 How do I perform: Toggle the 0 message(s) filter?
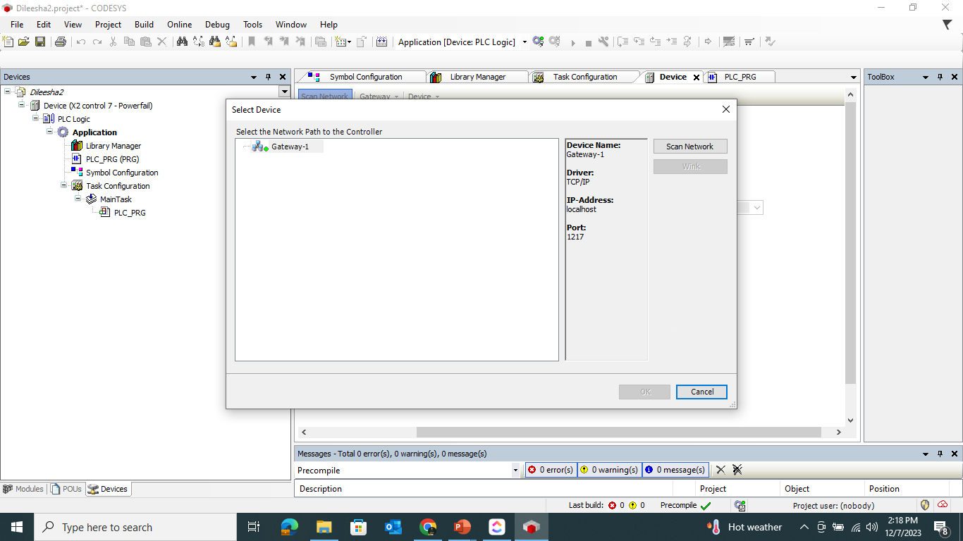coord(674,470)
